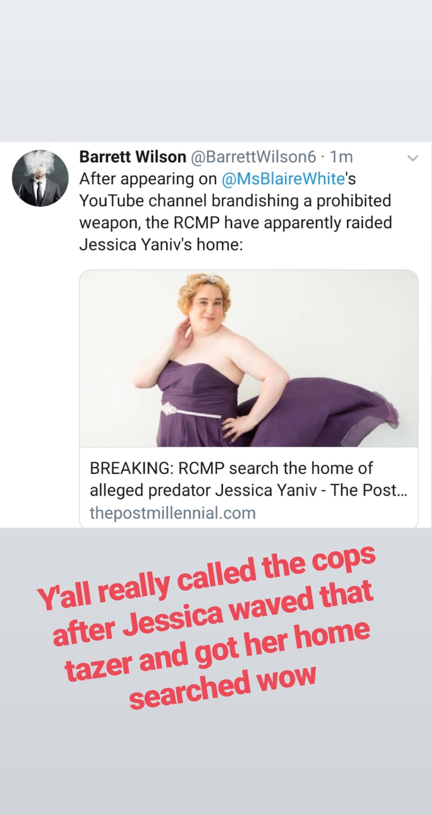Click the "weapon, the RCMP have apparently raided" line

pos(236,222)
